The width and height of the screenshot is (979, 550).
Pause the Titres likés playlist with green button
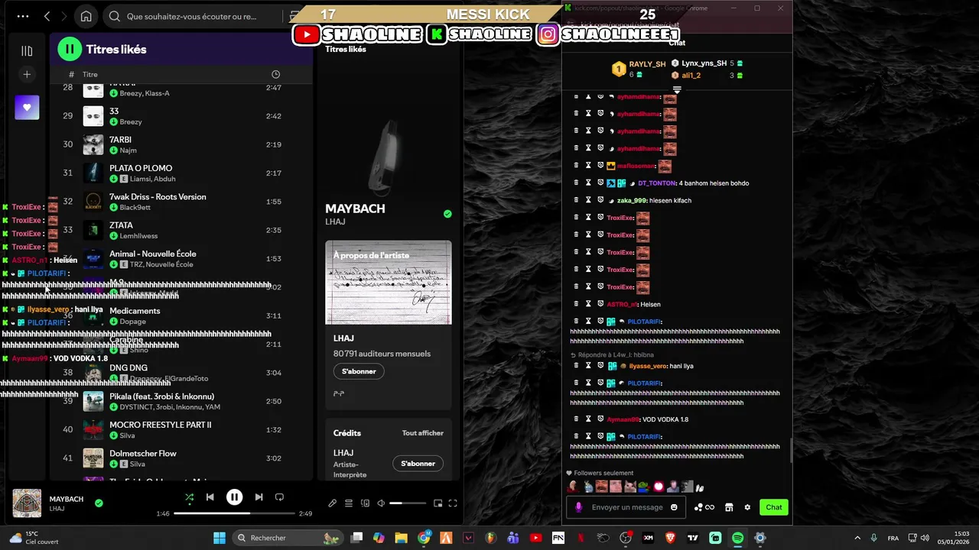[x=70, y=50]
